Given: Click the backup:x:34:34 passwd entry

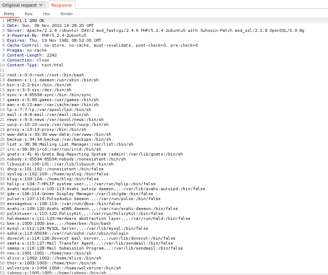Looking at the screenshot, I should click(x=59, y=139).
